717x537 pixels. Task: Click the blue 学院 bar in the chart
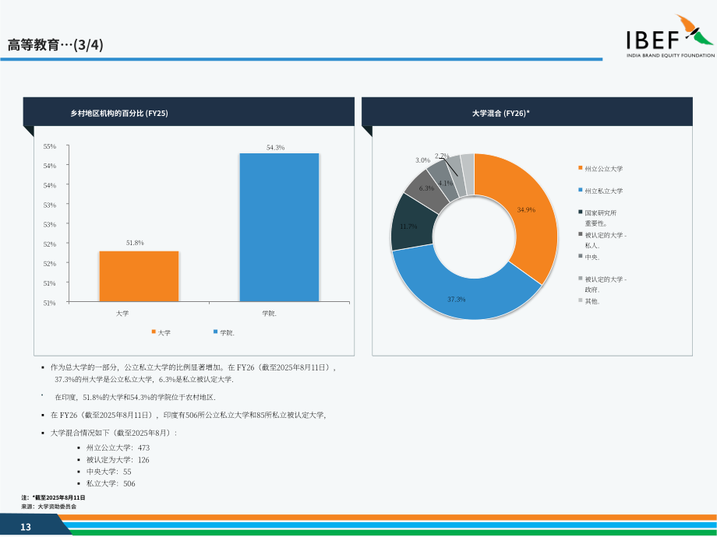279,227
